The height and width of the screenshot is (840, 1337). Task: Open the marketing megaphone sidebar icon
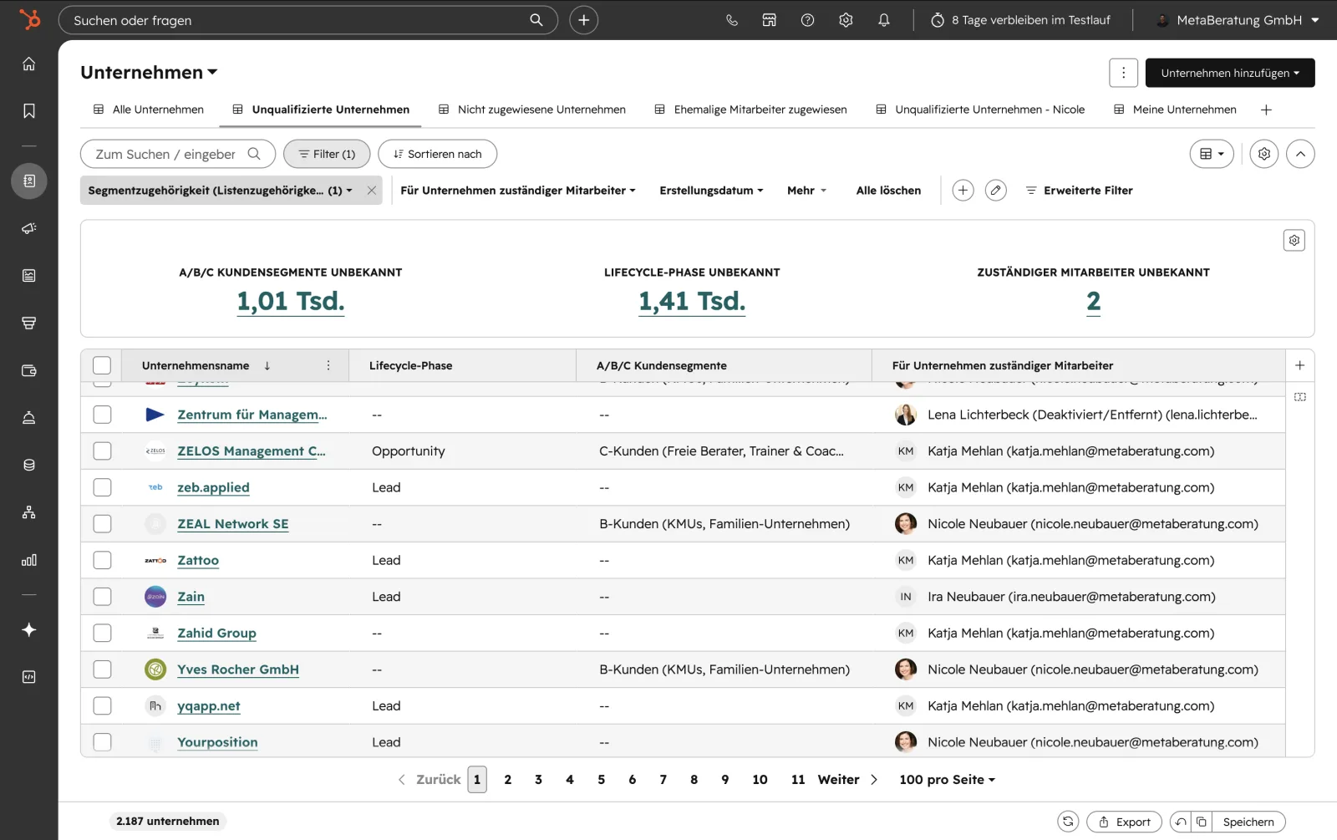pos(29,228)
